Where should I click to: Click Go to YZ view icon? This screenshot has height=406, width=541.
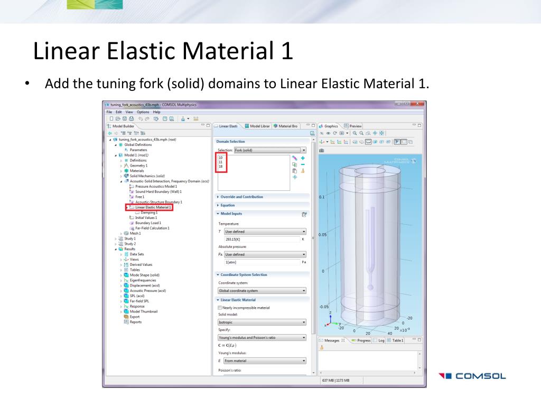click(x=339, y=142)
